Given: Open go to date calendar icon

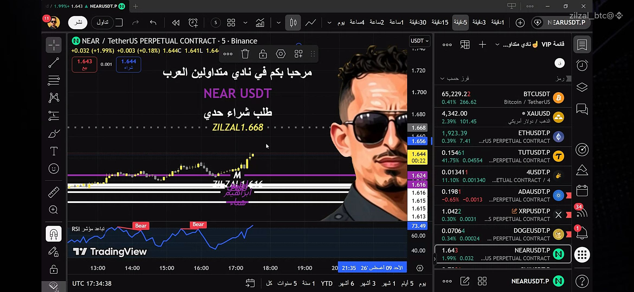Looking at the screenshot, I should [x=250, y=283].
